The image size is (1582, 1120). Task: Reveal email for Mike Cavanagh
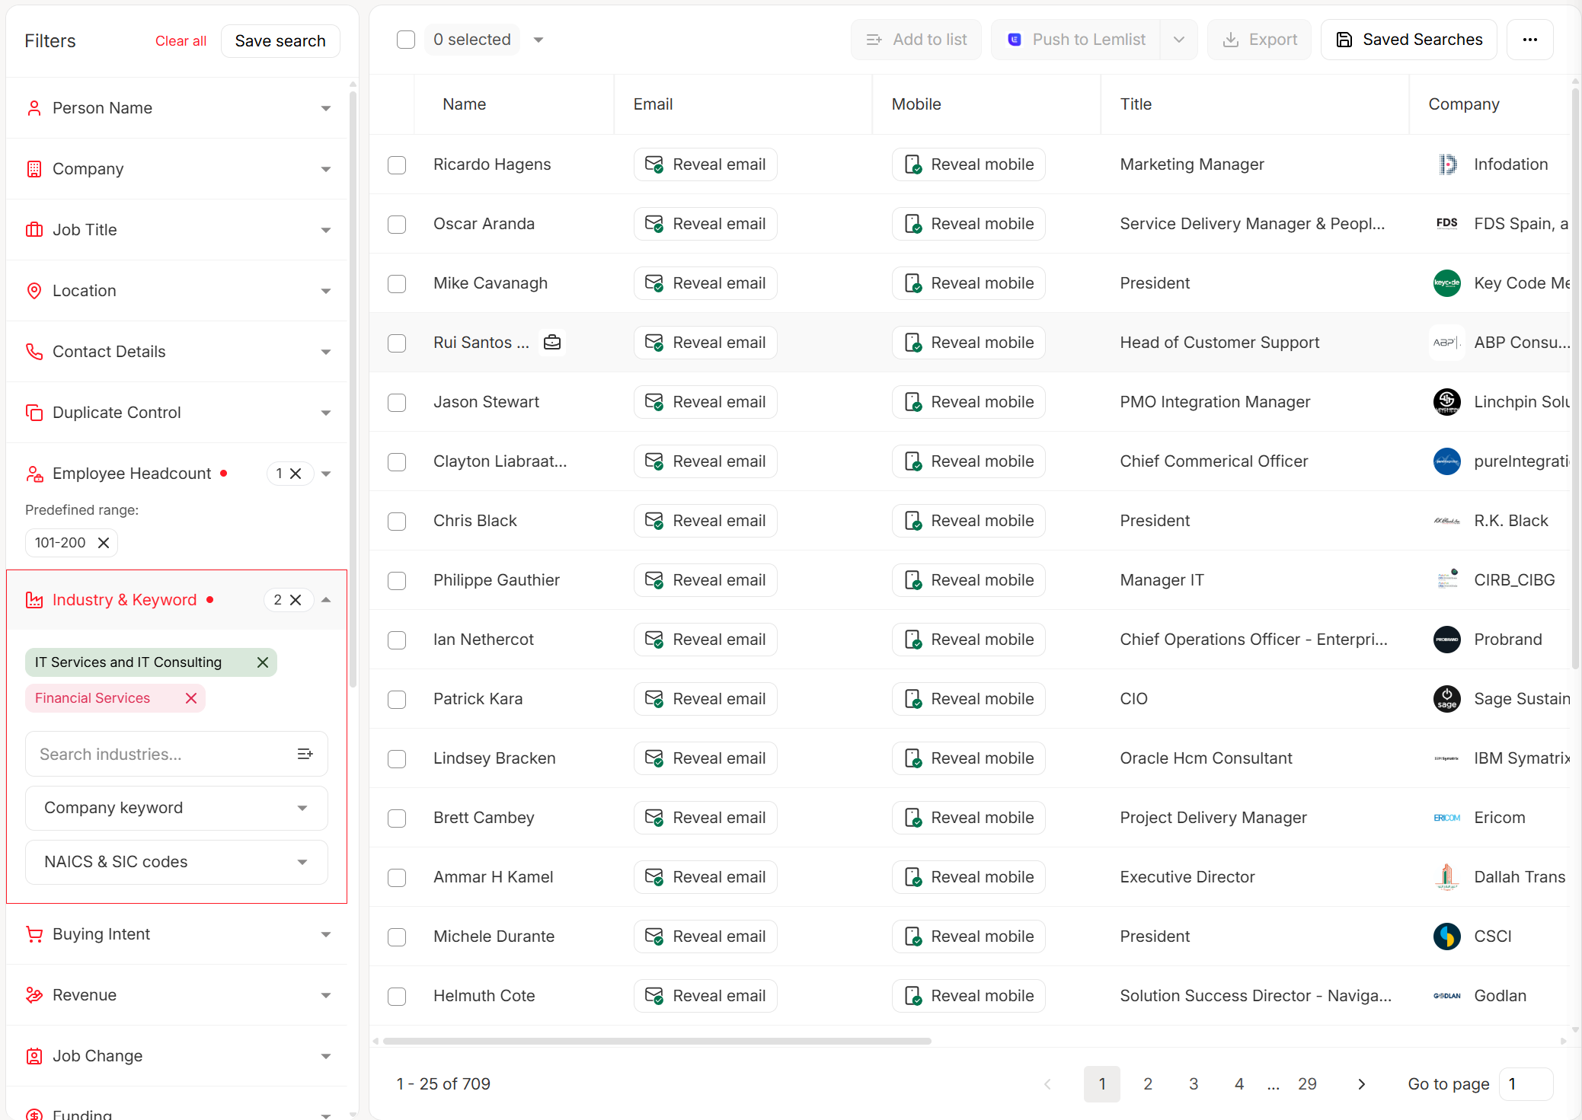click(705, 283)
